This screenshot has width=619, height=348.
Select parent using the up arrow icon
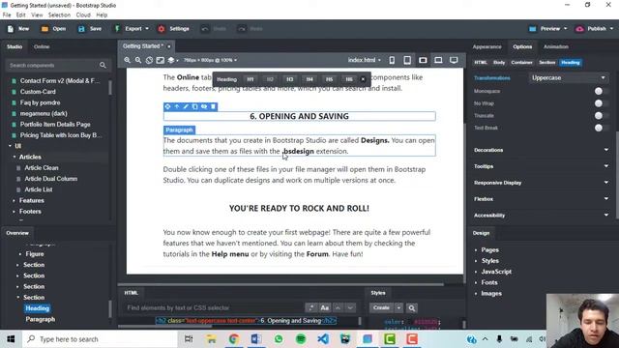pos(177,106)
